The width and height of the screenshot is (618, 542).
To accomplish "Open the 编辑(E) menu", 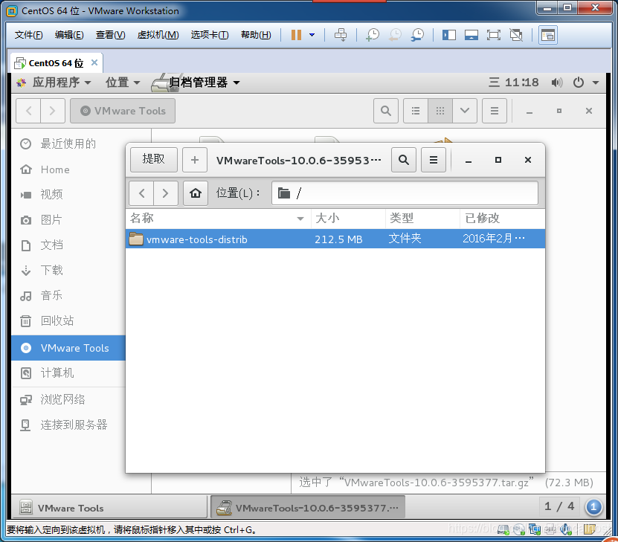I will coord(69,35).
